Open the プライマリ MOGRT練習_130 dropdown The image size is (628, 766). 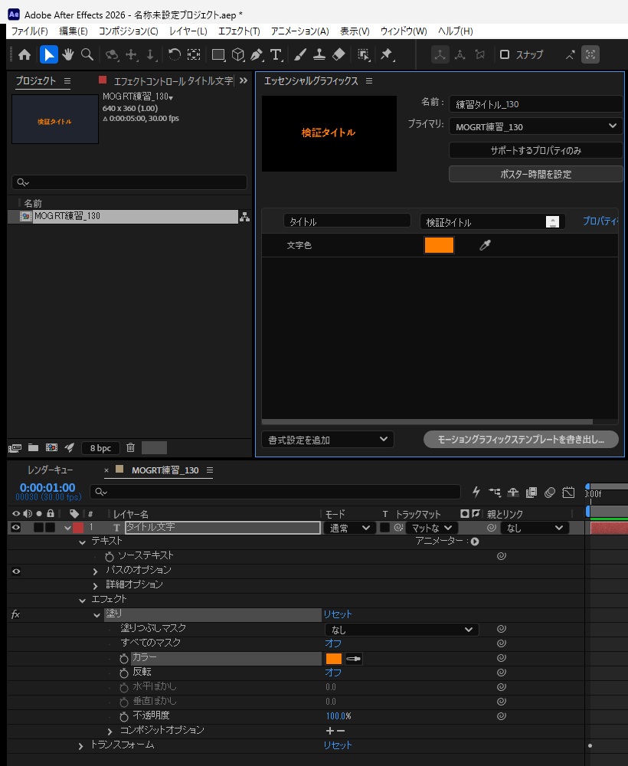[x=535, y=126]
